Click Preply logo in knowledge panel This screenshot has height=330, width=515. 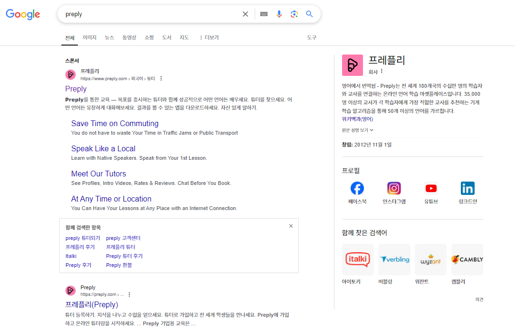(x=353, y=65)
